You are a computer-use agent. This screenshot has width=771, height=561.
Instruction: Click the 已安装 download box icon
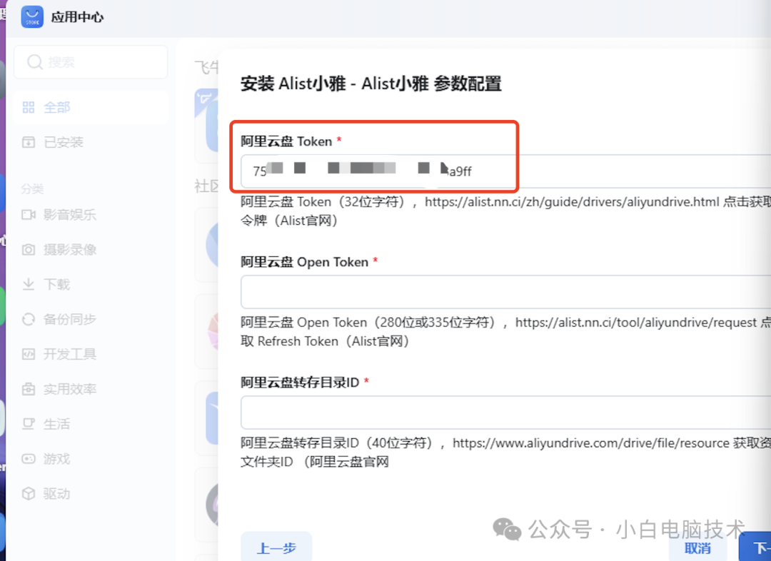(x=29, y=142)
